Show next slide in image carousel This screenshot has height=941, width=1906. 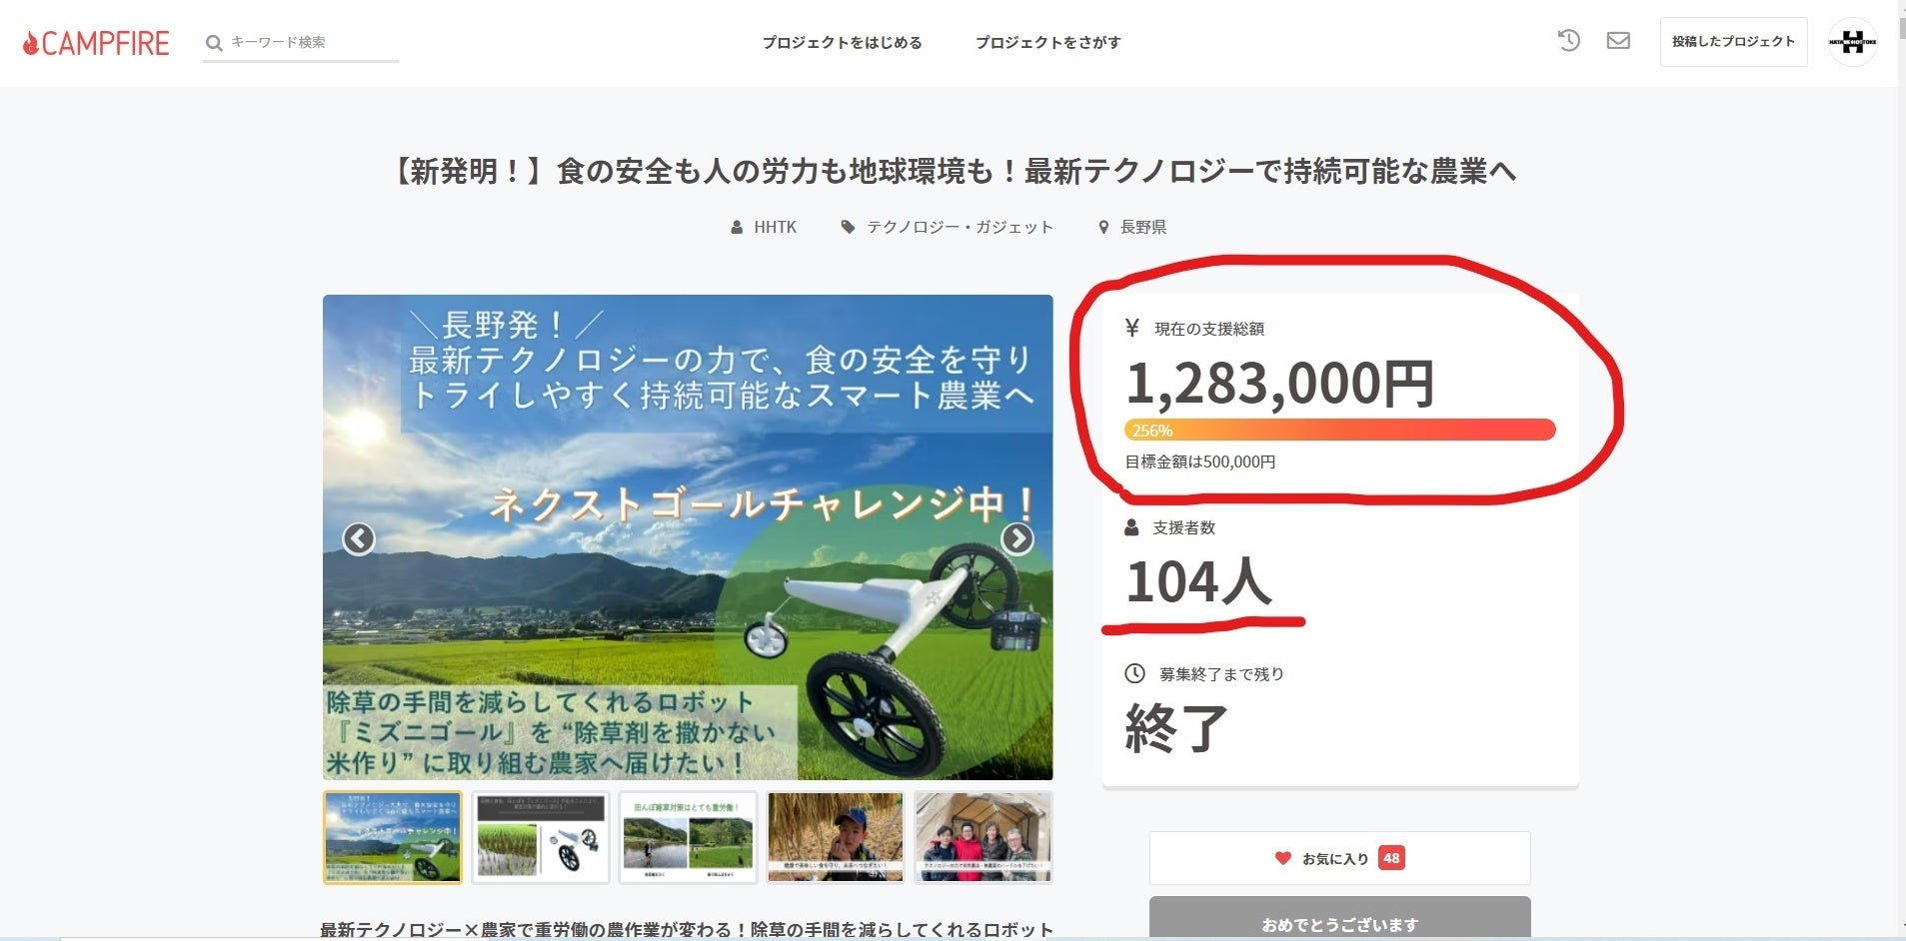click(1016, 538)
